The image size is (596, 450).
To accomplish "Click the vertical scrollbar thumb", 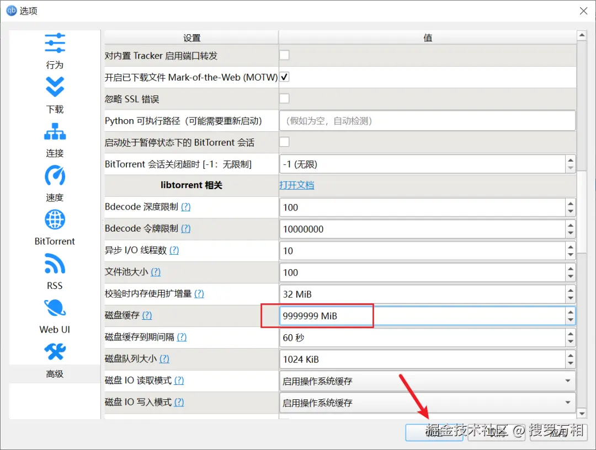I will click(582, 212).
